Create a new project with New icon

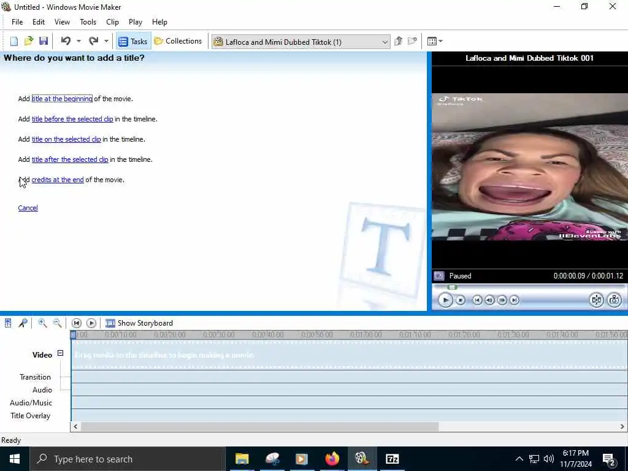(x=14, y=41)
